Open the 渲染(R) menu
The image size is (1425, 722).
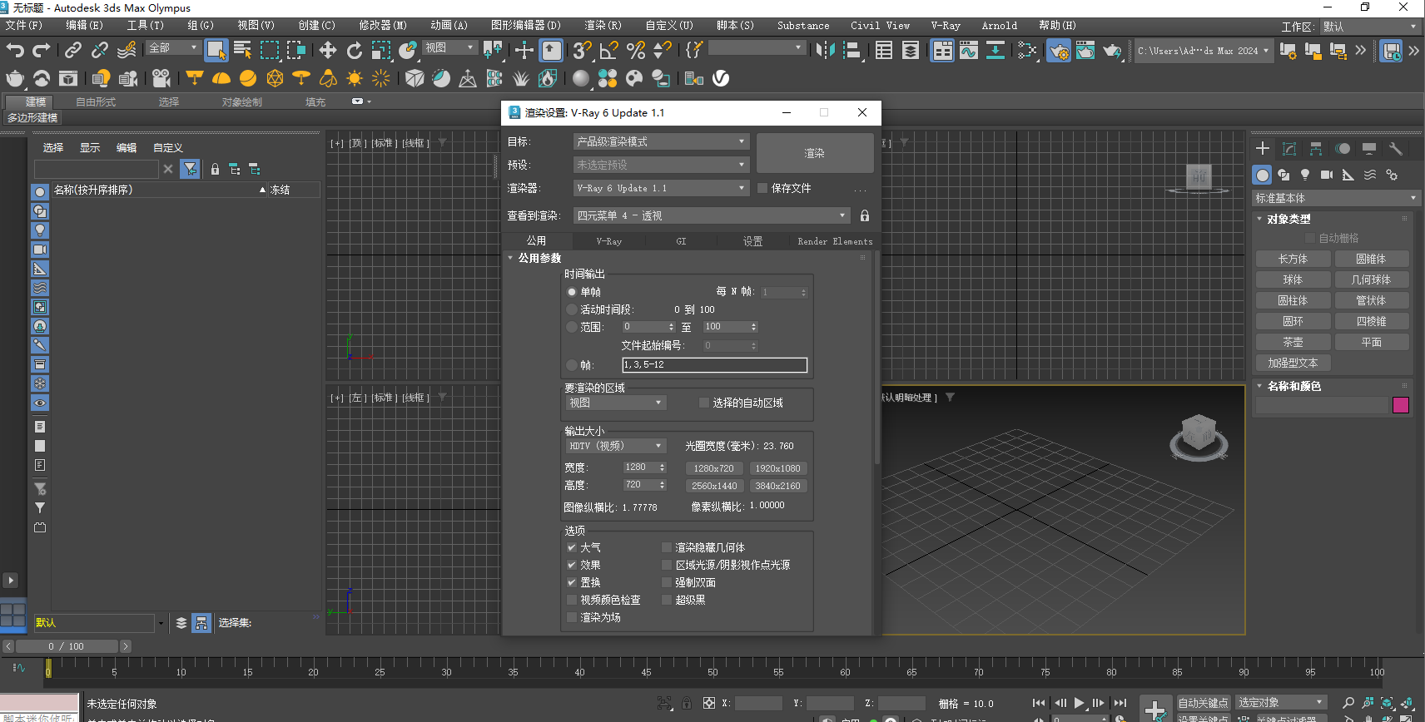click(603, 26)
